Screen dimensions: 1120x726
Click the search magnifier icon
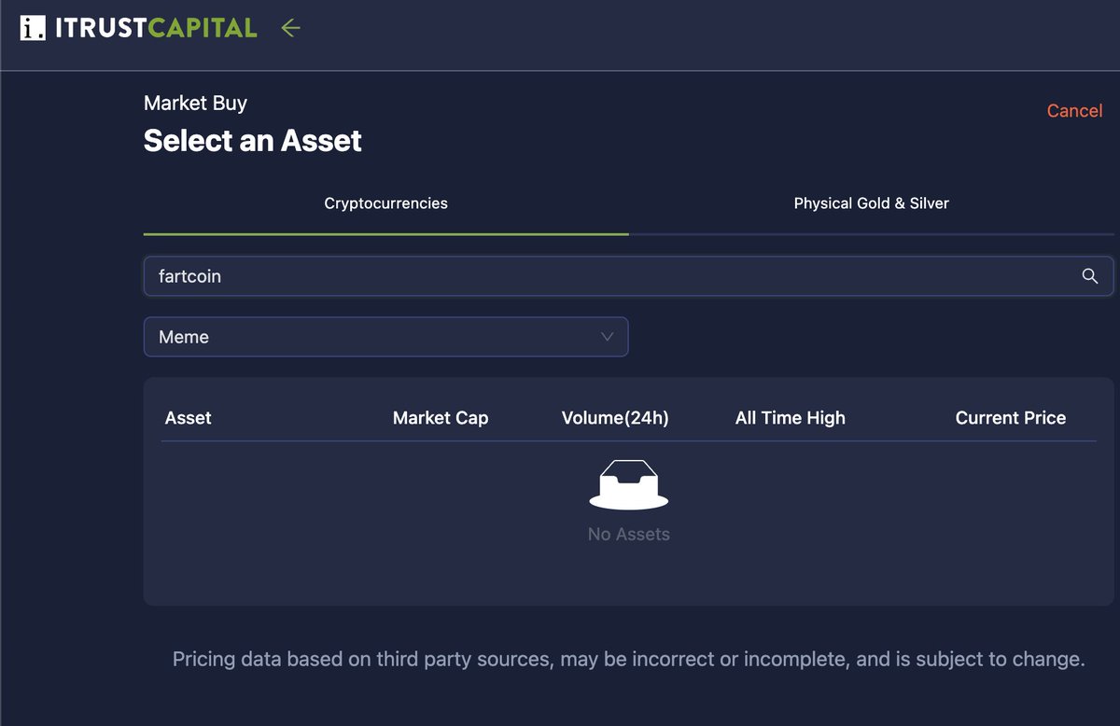1089,276
